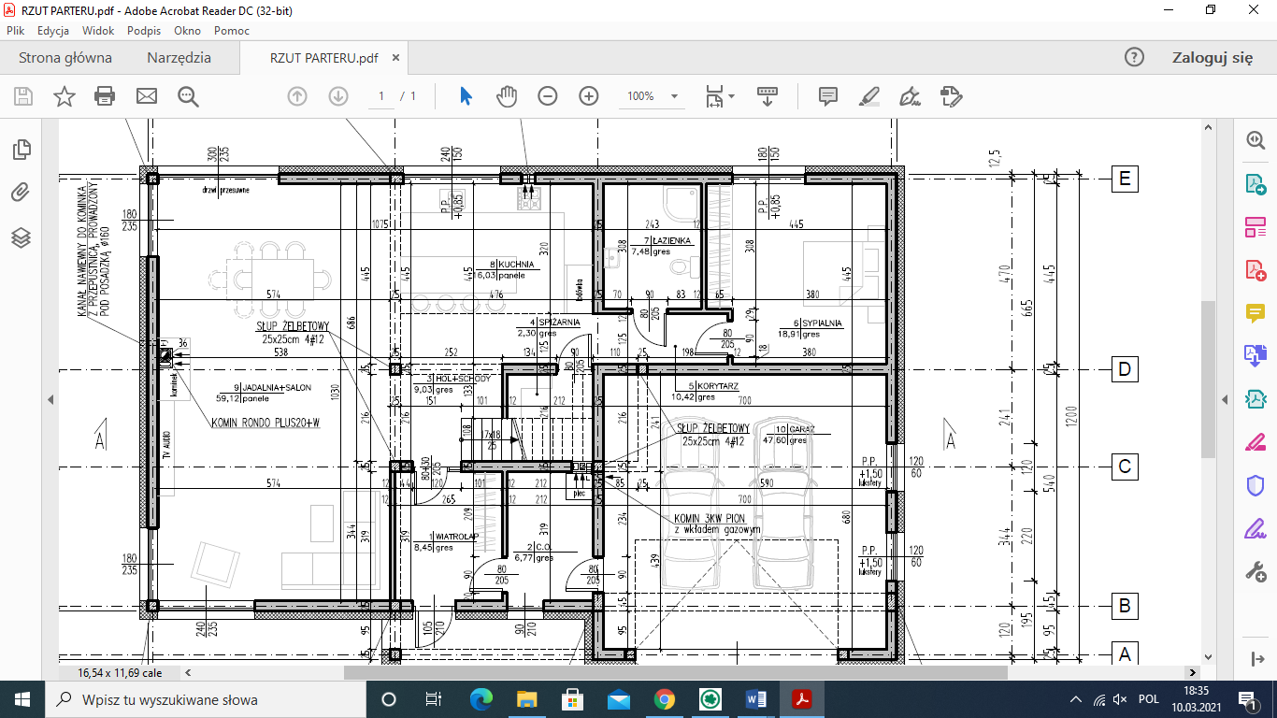Collapse the right tools pane arrow
The width and height of the screenshot is (1277, 718).
tap(1226, 399)
